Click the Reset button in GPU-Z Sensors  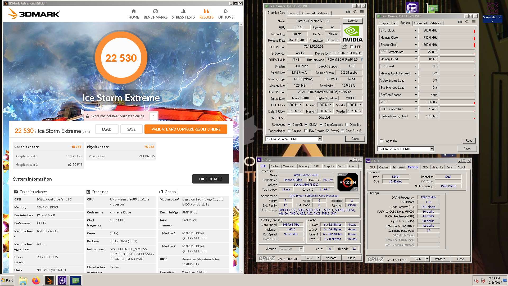[x=469, y=141]
